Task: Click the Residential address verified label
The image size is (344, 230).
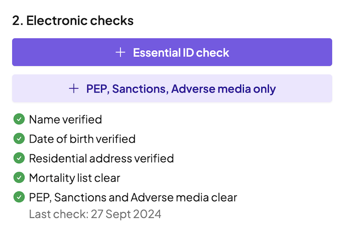Action: coord(102,159)
